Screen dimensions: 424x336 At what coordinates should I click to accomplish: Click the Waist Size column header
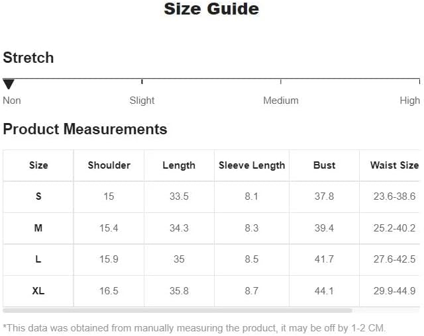[x=395, y=165]
